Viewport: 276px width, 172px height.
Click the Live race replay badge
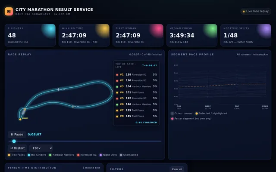click(x=256, y=11)
